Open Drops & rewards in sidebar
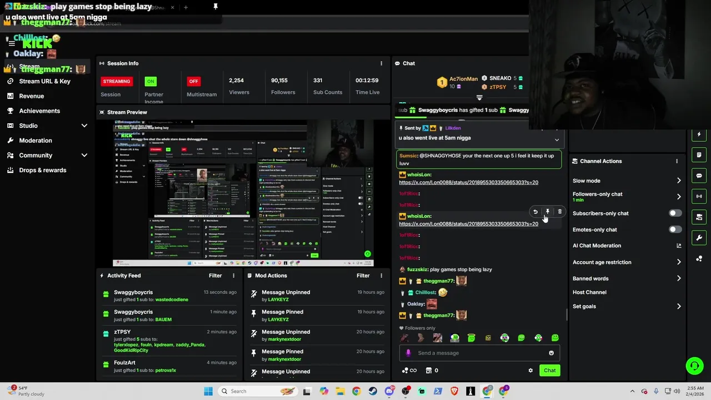The width and height of the screenshot is (711, 400). [x=42, y=170]
